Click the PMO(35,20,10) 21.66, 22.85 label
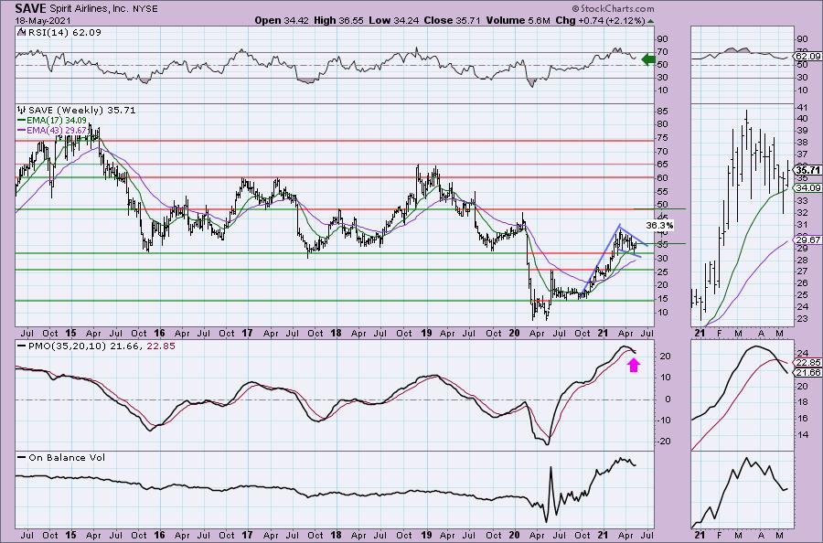 point(97,346)
